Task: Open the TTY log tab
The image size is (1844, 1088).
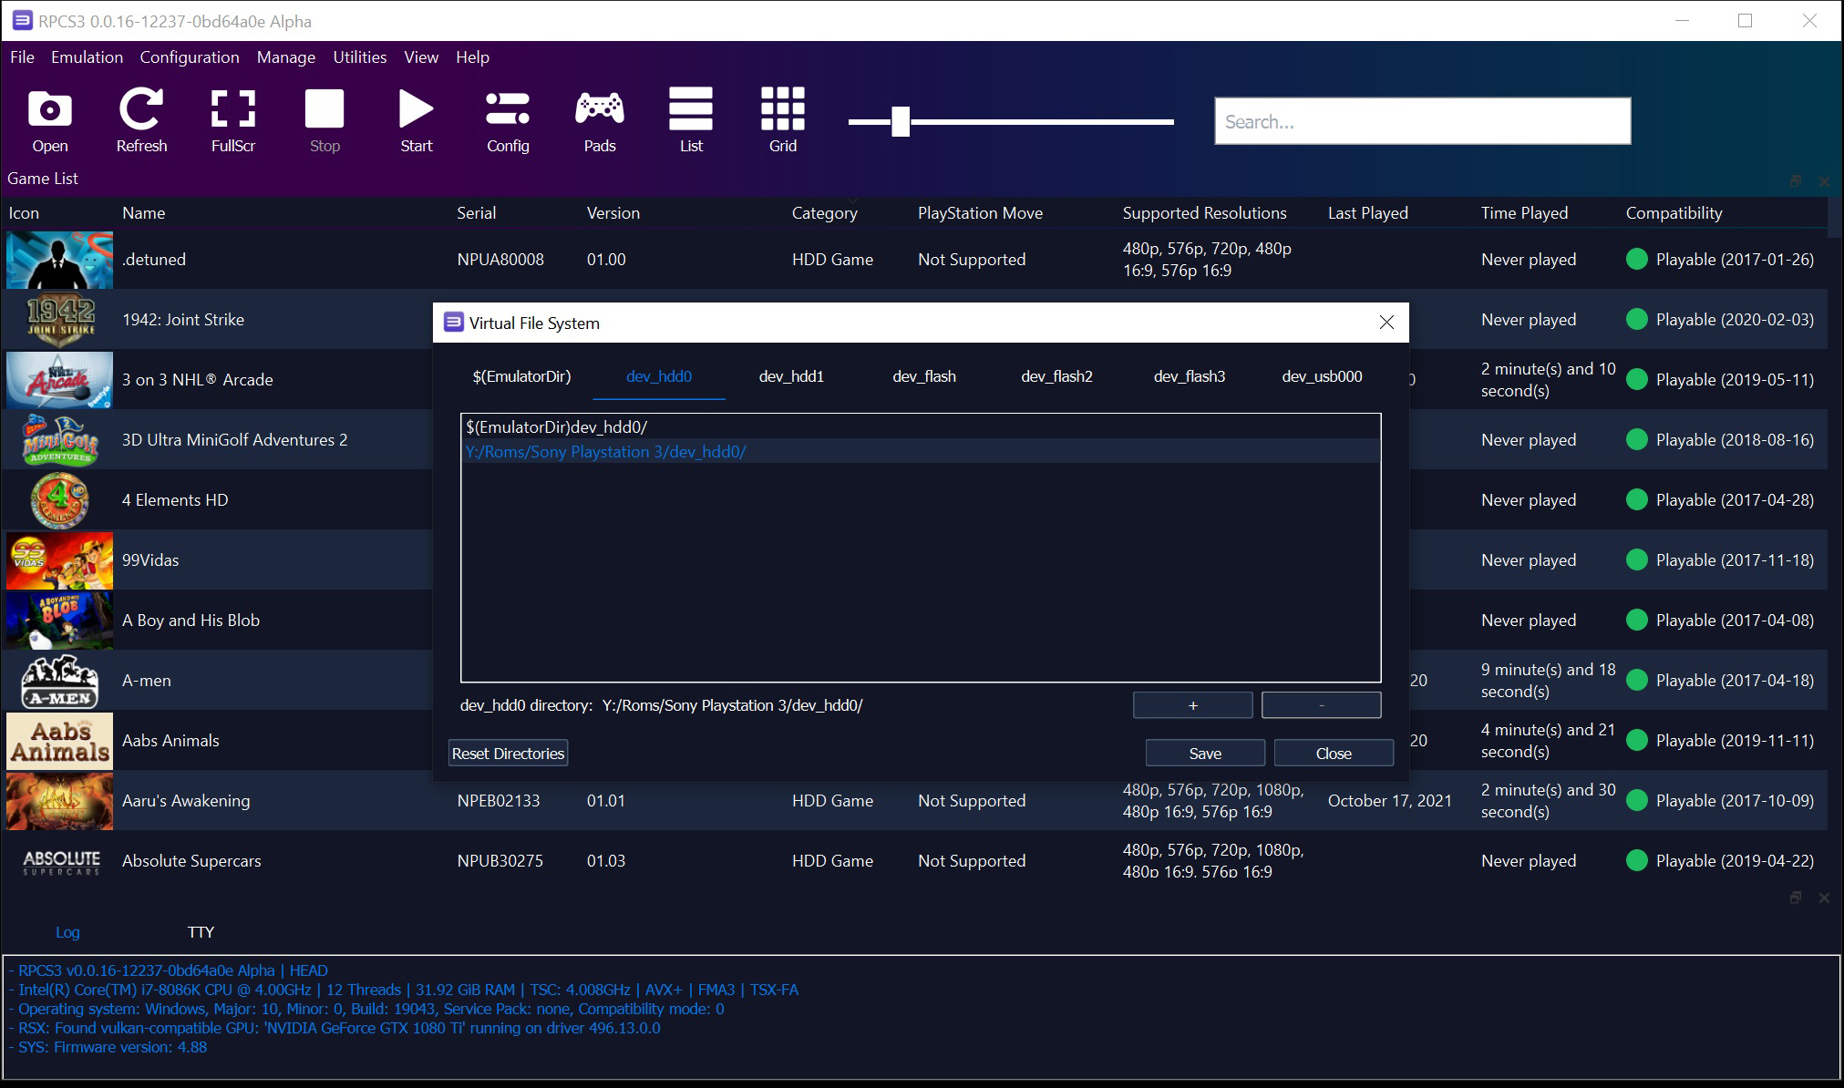Action: click(201, 932)
